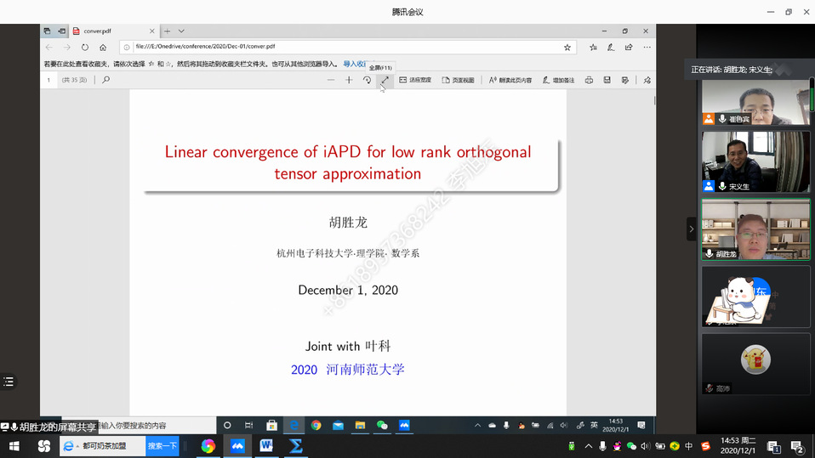Open the tab list dropdown chevron
Image resolution: width=815 pixels, height=458 pixels.
[181, 31]
